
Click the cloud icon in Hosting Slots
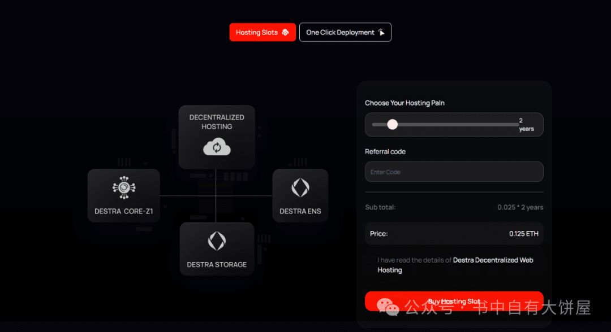[x=285, y=32]
